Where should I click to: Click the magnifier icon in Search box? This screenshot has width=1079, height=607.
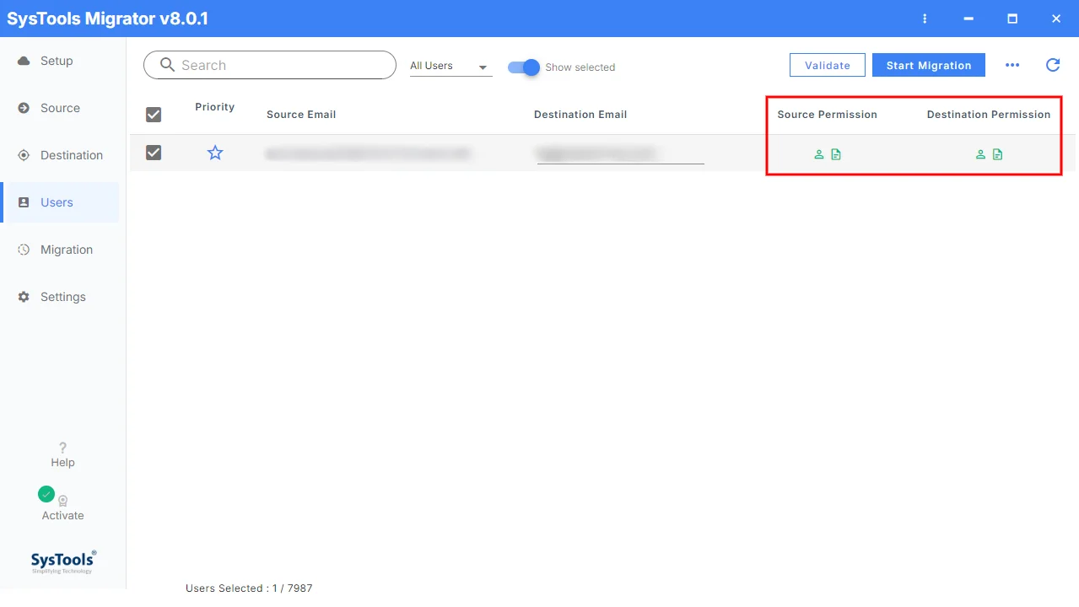coord(167,65)
